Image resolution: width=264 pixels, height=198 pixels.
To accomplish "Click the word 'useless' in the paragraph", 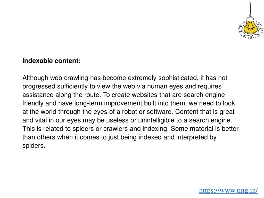I will pos(117,120).
